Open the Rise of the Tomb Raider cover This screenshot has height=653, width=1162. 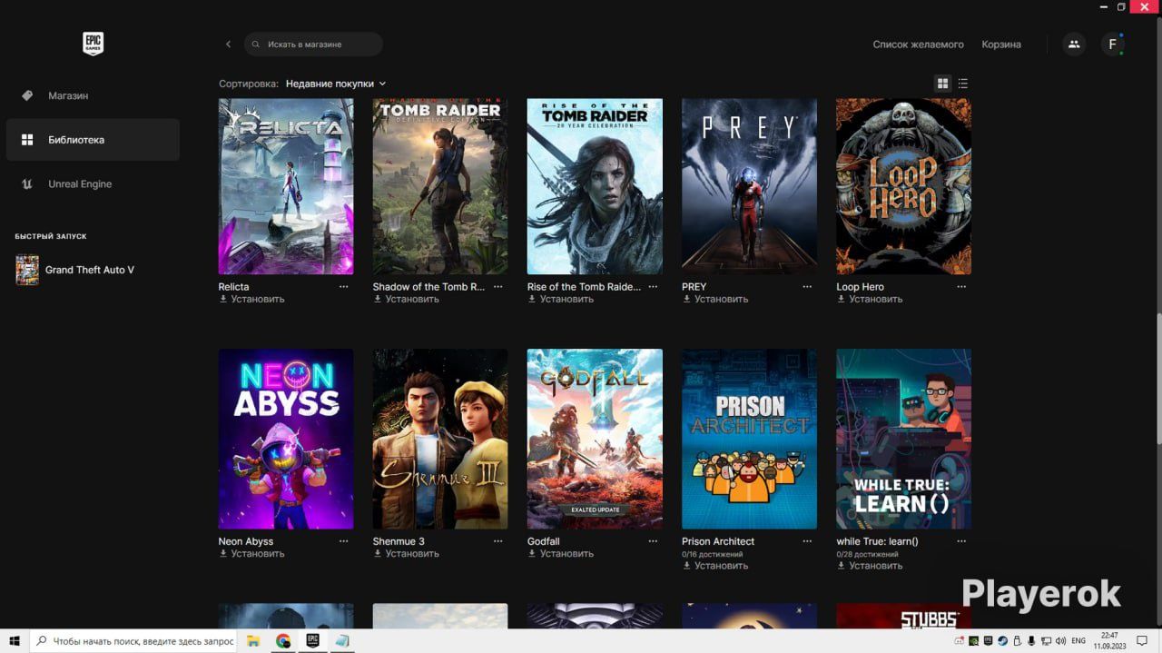coord(595,186)
